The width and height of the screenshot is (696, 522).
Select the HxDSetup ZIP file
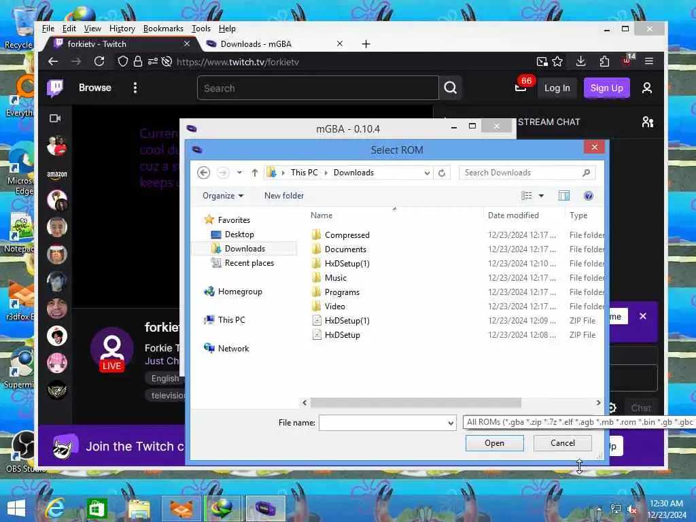pyautogui.click(x=343, y=335)
